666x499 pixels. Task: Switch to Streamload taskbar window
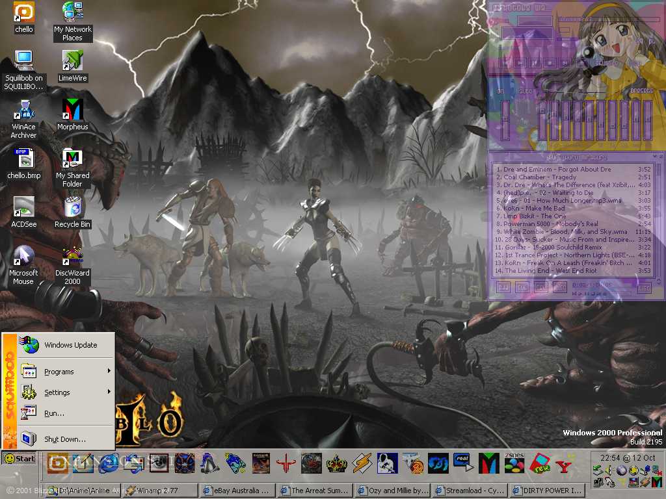[470, 491]
